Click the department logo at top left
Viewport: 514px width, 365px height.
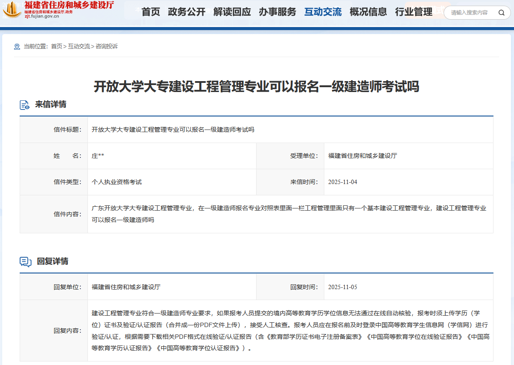[11, 10]
